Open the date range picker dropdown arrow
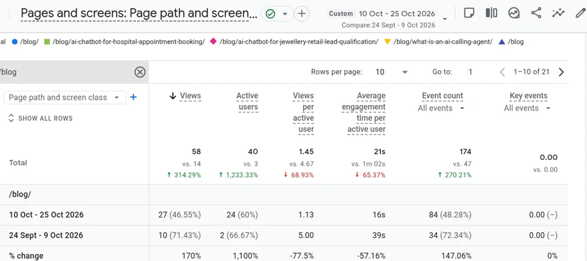The width and height of the screenshot is (587, 261). pos(444,19)
